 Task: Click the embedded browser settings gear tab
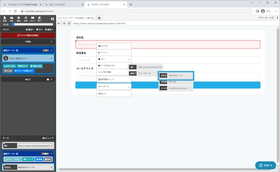click(99, 18)
